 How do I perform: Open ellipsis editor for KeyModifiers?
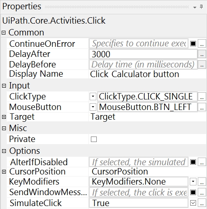pos(202,182)
